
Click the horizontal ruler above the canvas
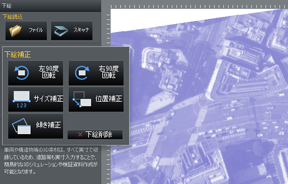pyautogui.click(x=198, y=6)
